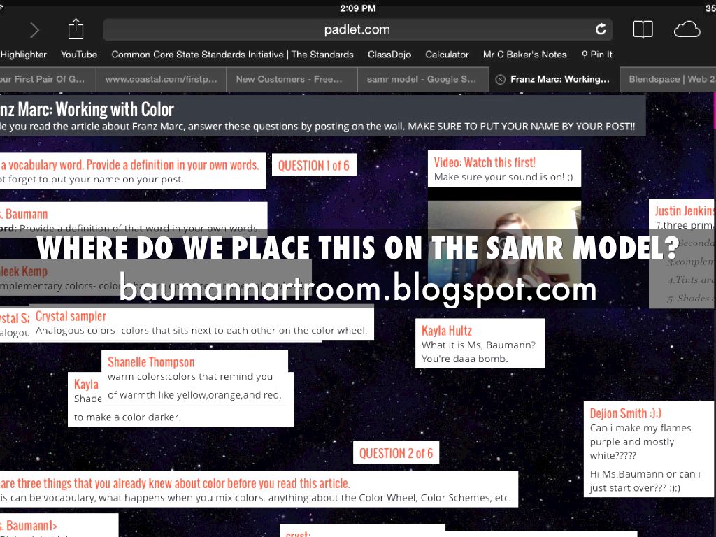Open iCloud tabs cloud icon
716x537 pixels.
pos(687,29)
